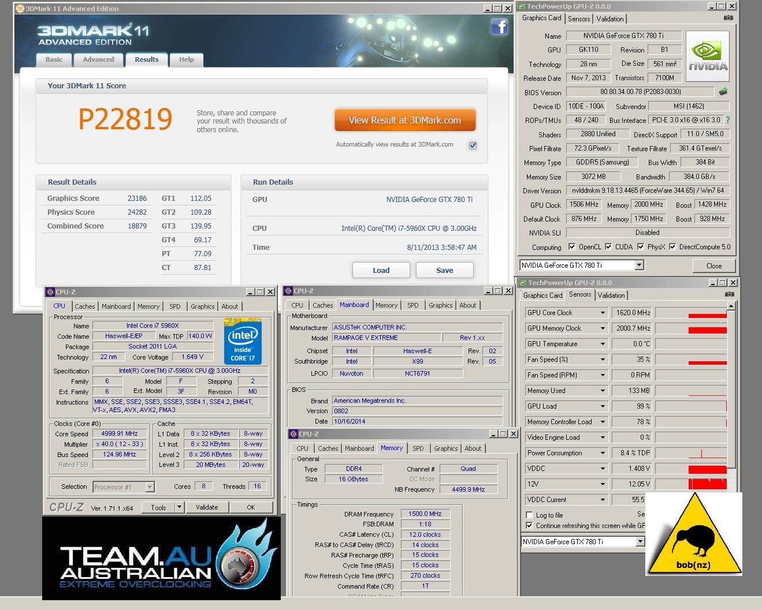Click View Result at 3DMark.com button
The height and width of the screenshot is (610, 762).
click(x=405, y=121)
